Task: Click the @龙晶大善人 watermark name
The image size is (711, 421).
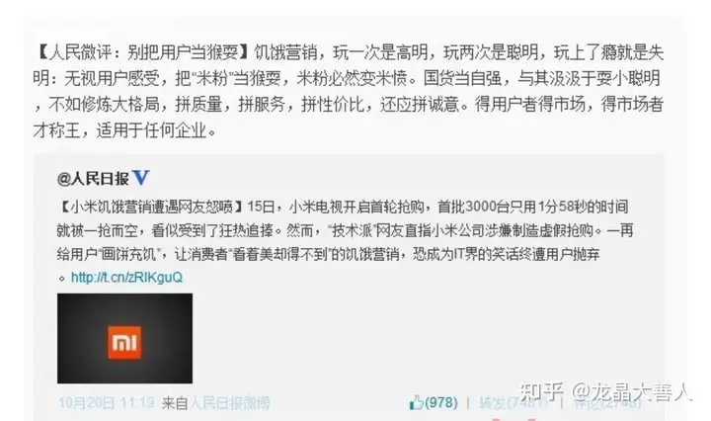Action: 631,392
